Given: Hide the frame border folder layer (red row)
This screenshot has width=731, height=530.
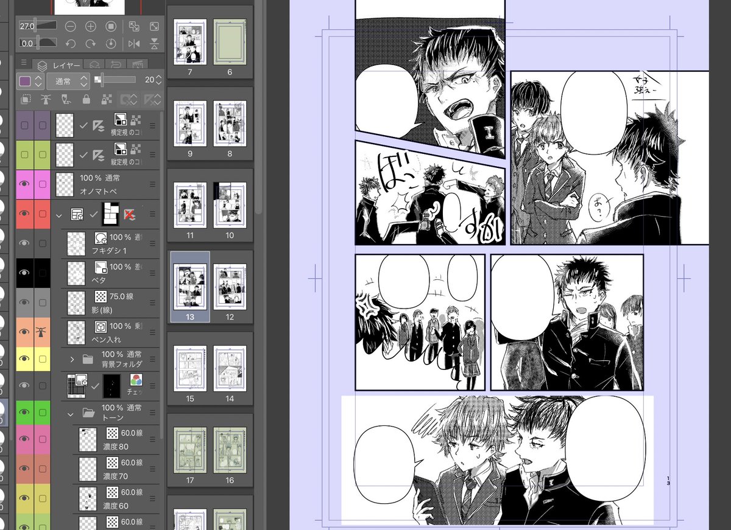Looking at the screenshot, I should (x=24, y=214).
